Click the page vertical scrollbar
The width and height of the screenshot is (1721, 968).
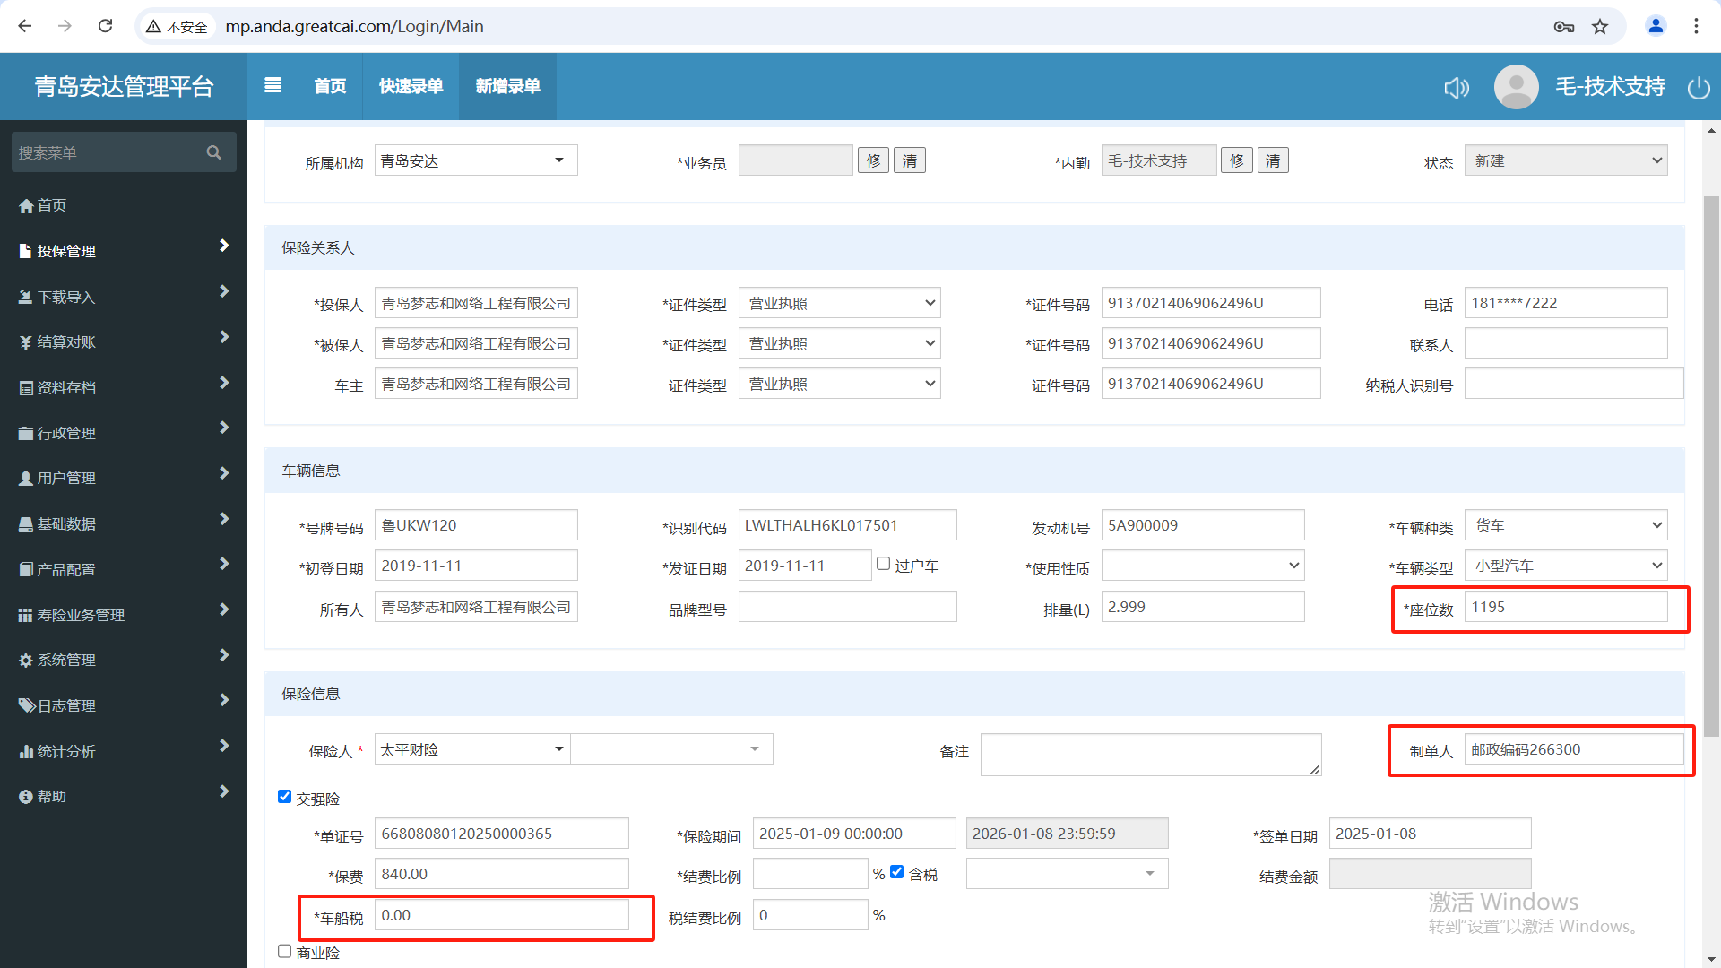pos(1711,466)
